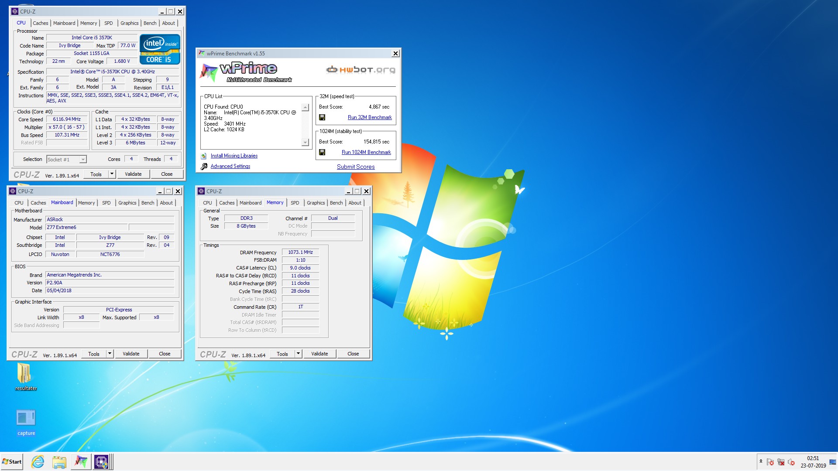The image size is (838, 471).
Task: Click the muted volume tray icon
Action: coord(791,462)
